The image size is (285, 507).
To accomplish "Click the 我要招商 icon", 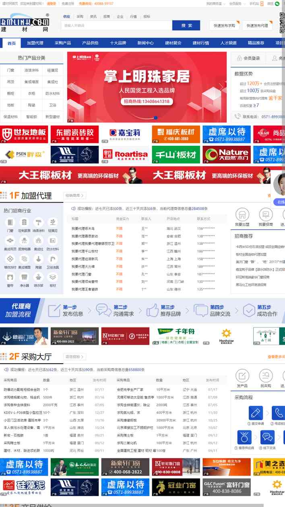I will click(x=265, y=214).
